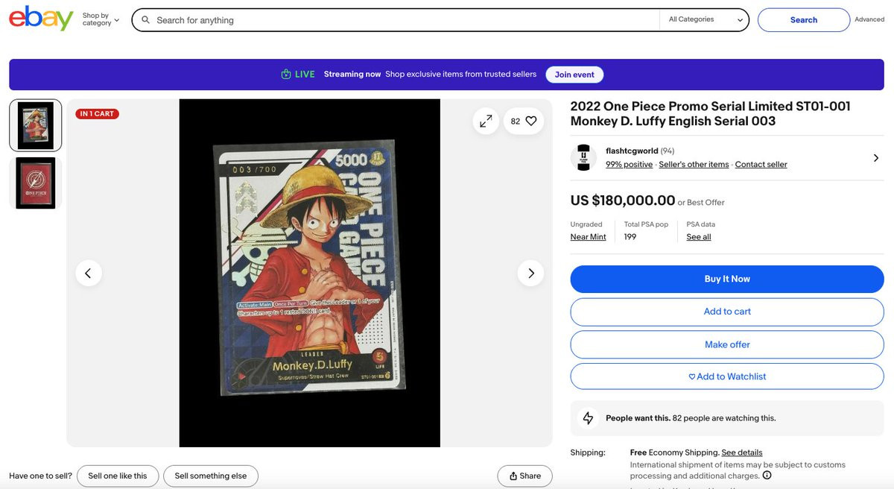Open the Advanced search link
The width and height of the screenshot is (894, 489).
(869, 20)
